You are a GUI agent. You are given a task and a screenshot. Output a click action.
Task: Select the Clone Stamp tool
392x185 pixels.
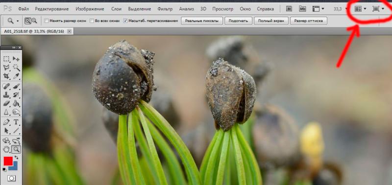click(x=6, y=95)
